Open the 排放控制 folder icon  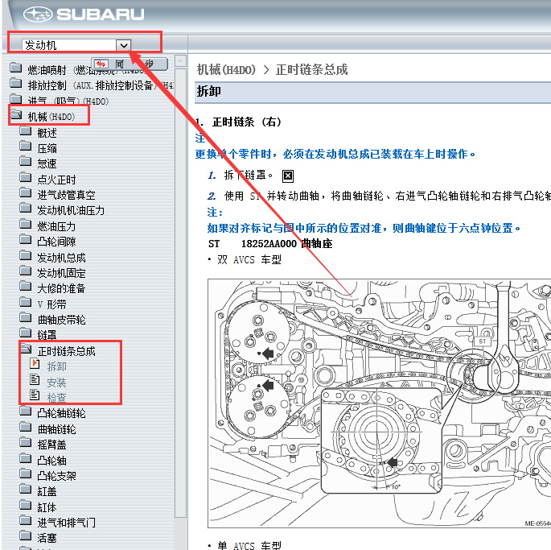(x=15, y=83)
